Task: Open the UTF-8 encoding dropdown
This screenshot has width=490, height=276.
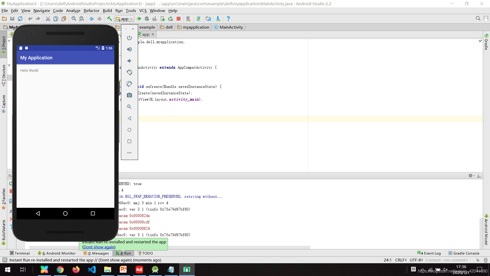Action: pos(416,260)
